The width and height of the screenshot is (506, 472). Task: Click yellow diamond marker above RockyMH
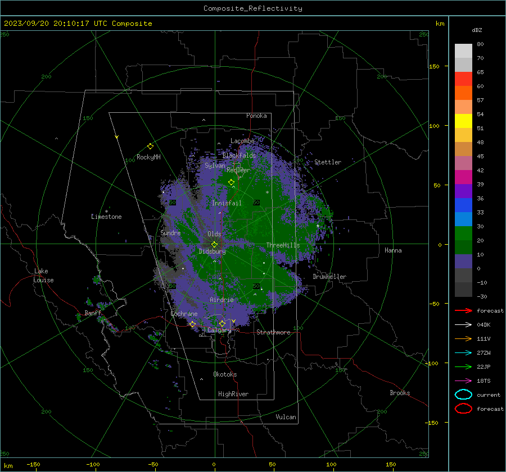(150, 146)
